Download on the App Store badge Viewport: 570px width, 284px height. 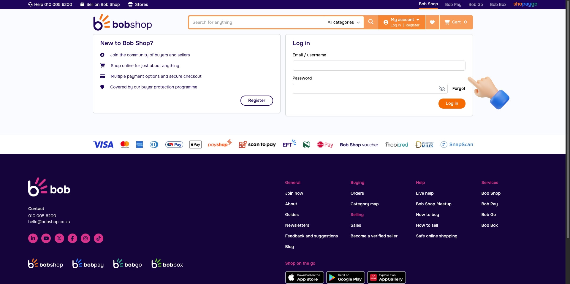304,277
